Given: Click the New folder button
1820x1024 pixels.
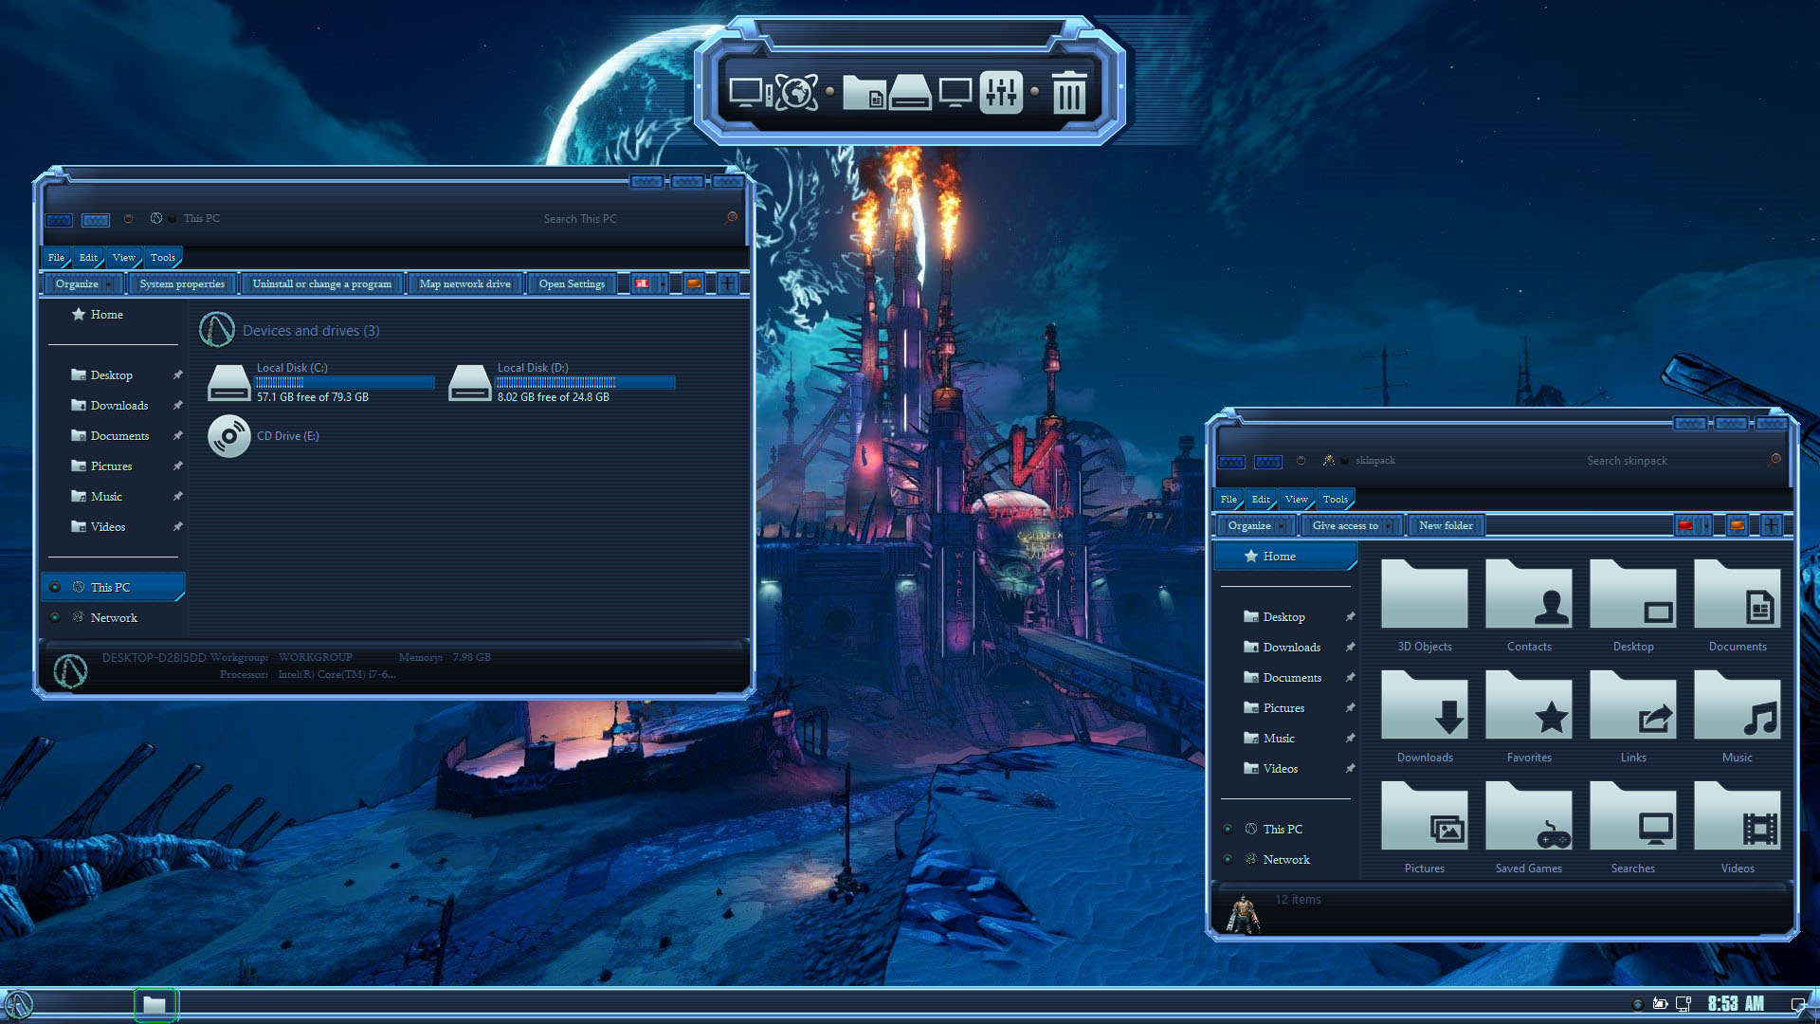Looking at the screenshot, I should [x=1446, y=525].
